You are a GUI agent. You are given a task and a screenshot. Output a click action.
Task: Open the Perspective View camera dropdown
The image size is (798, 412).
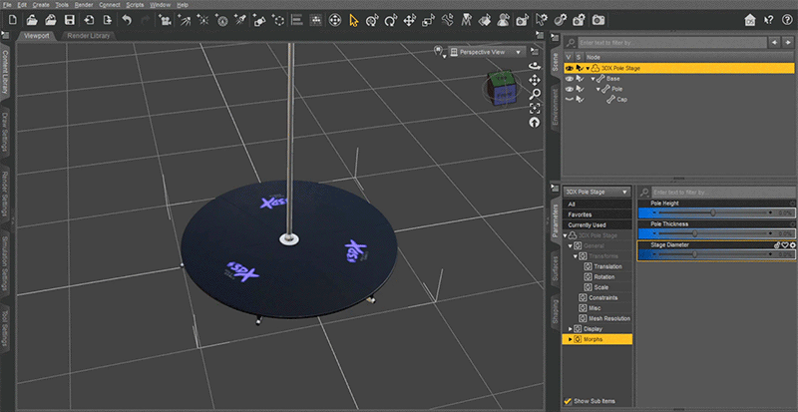click(x=487, y=52)
